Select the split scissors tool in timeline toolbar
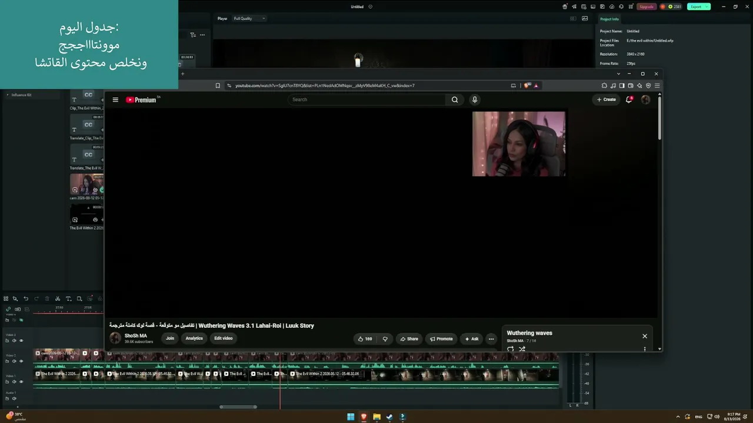Screen dimensions: 753x423 pyautogui.click(x=57, y=298)
